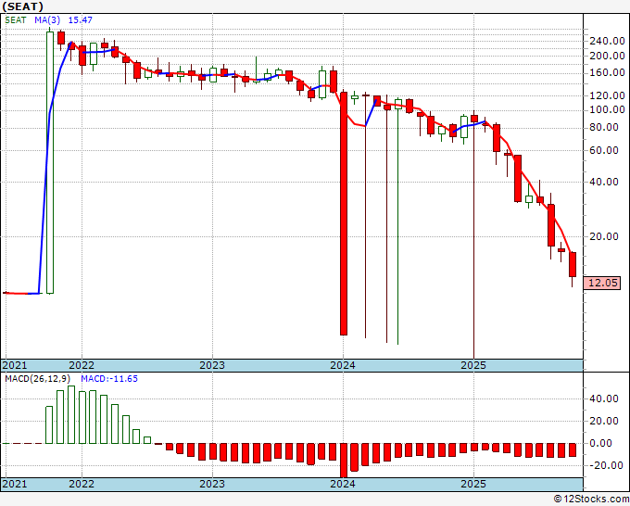
Task: Click the -20.00 MACD axis label
Action: coord(608,465)
